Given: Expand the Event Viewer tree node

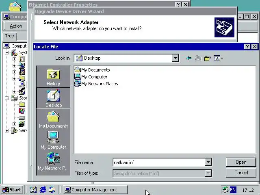Looking at the screenshot, I should pyautogui.click(x=15, y=59).
